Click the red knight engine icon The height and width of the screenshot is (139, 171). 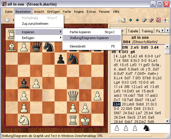[158, 20]
